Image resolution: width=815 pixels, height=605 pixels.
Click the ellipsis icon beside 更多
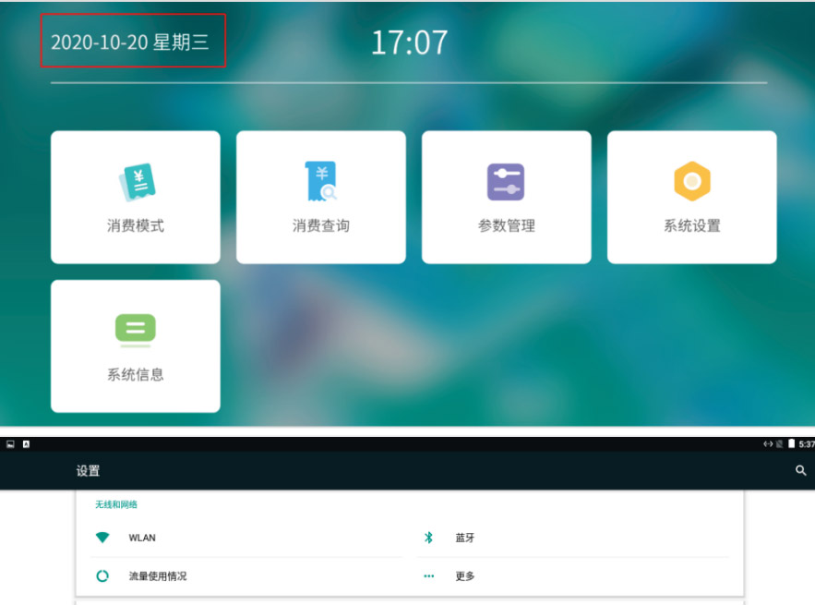428,575
